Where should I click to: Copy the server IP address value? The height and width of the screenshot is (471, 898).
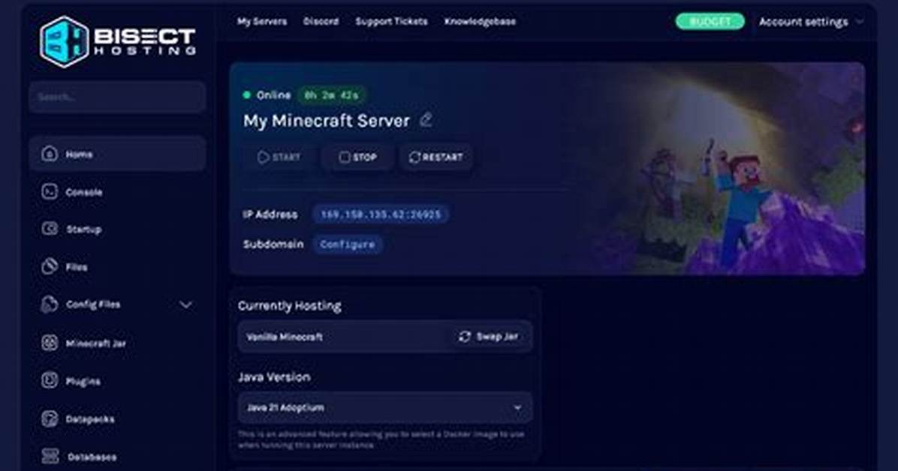(381, 214)
